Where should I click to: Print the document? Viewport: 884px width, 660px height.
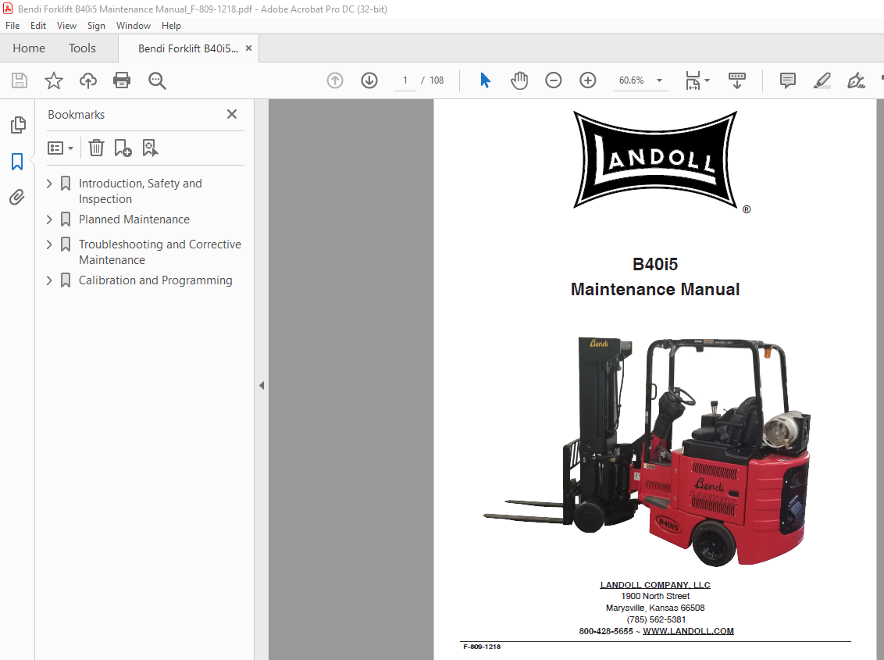pyautogui.click(x=122, y=80)
